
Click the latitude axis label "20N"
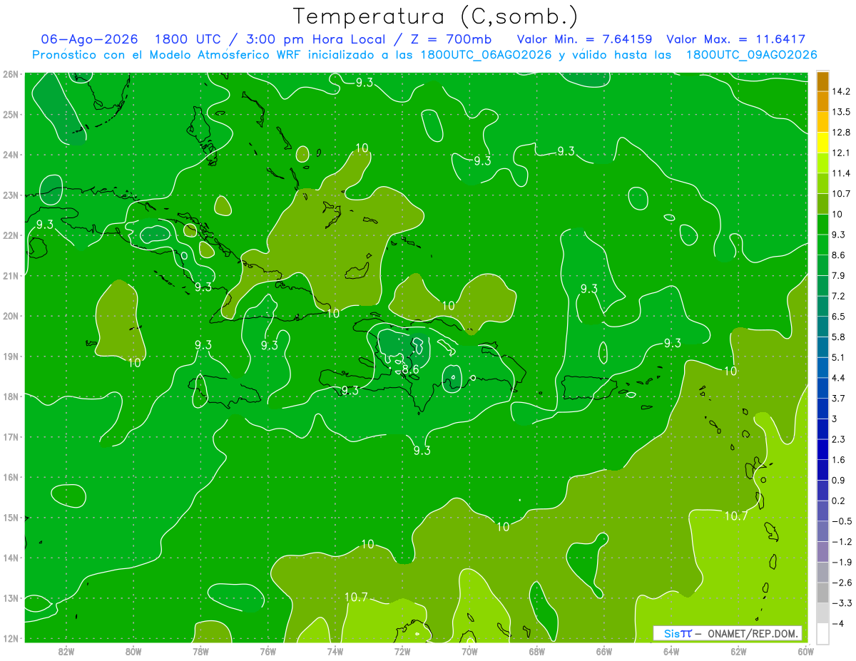pyautogui.click(x=10, y=316)
